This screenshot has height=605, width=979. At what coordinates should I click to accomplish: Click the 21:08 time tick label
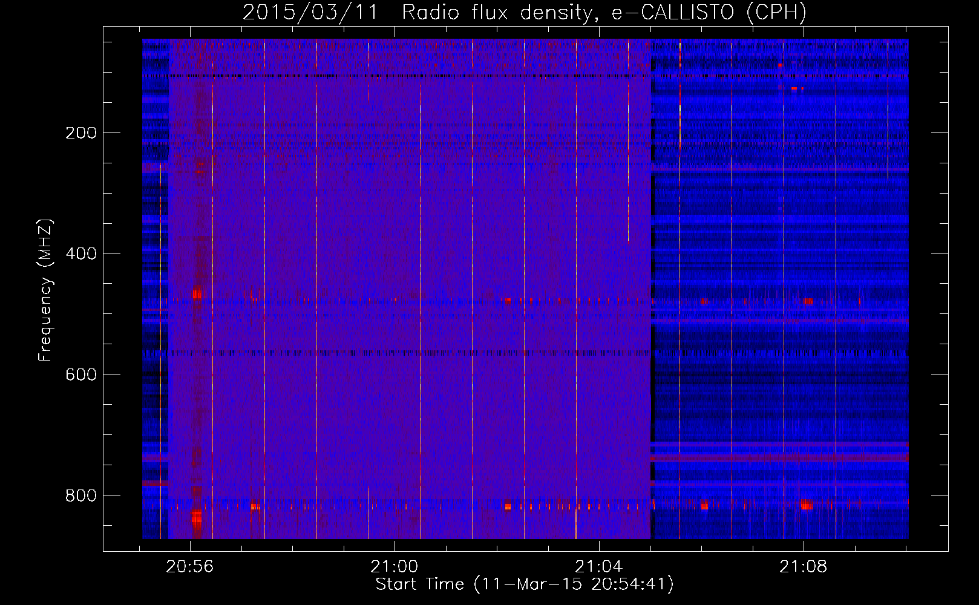click(x=803, y=567)
